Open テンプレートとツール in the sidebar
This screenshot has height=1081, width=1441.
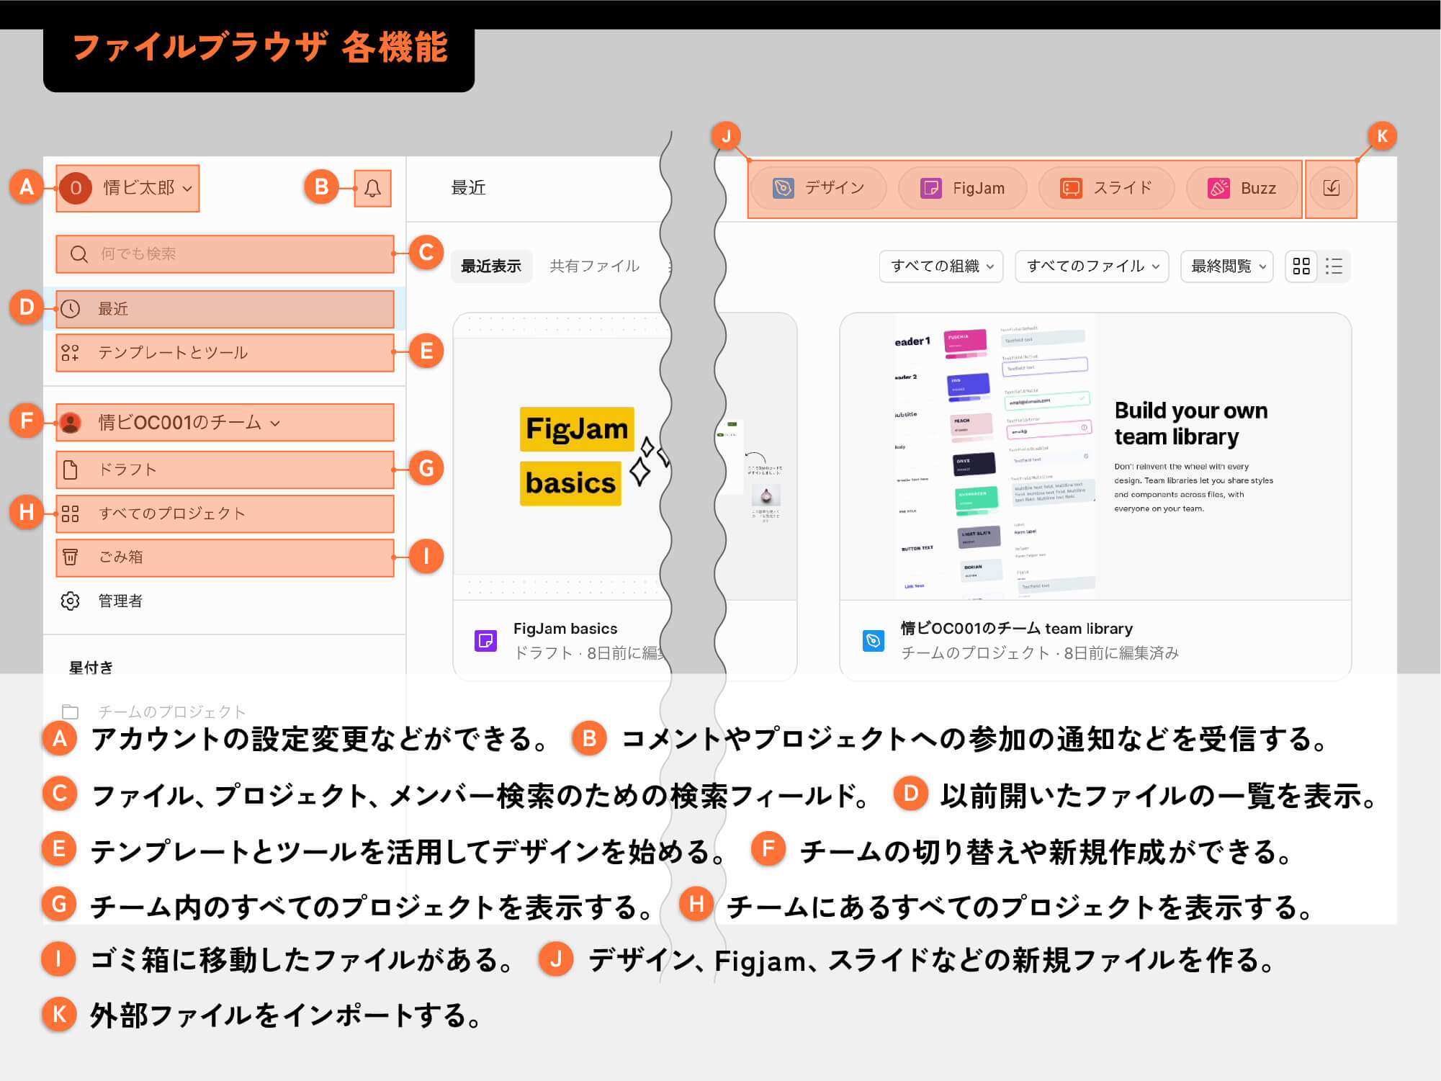pos(225,352)
